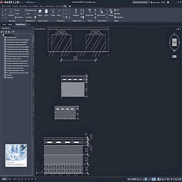The width and height of the screenshot is (182, 182).
Task: Switch to the Чертеж1 drawing tab
Action: (x=10, y=24)
